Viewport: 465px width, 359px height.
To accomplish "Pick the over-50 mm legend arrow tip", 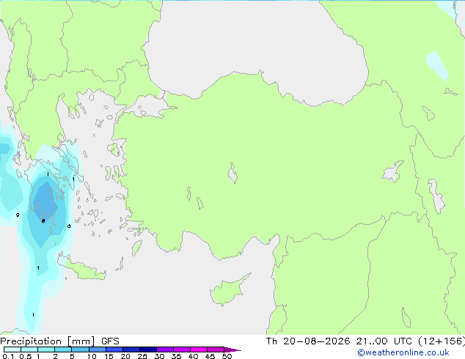I will [232, 349].
